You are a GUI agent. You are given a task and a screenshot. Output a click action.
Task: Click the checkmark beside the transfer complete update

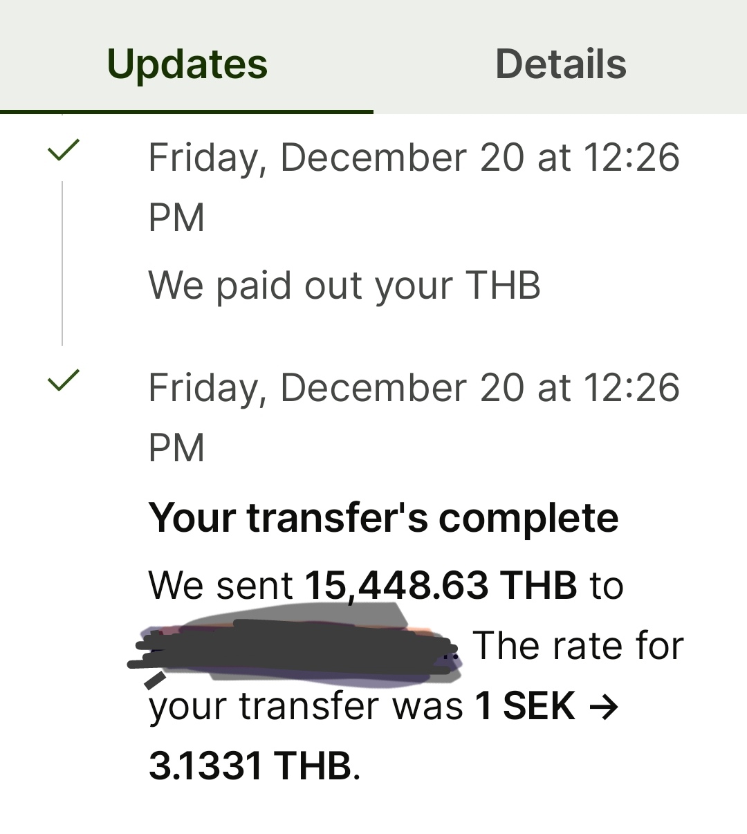[63, 380]
